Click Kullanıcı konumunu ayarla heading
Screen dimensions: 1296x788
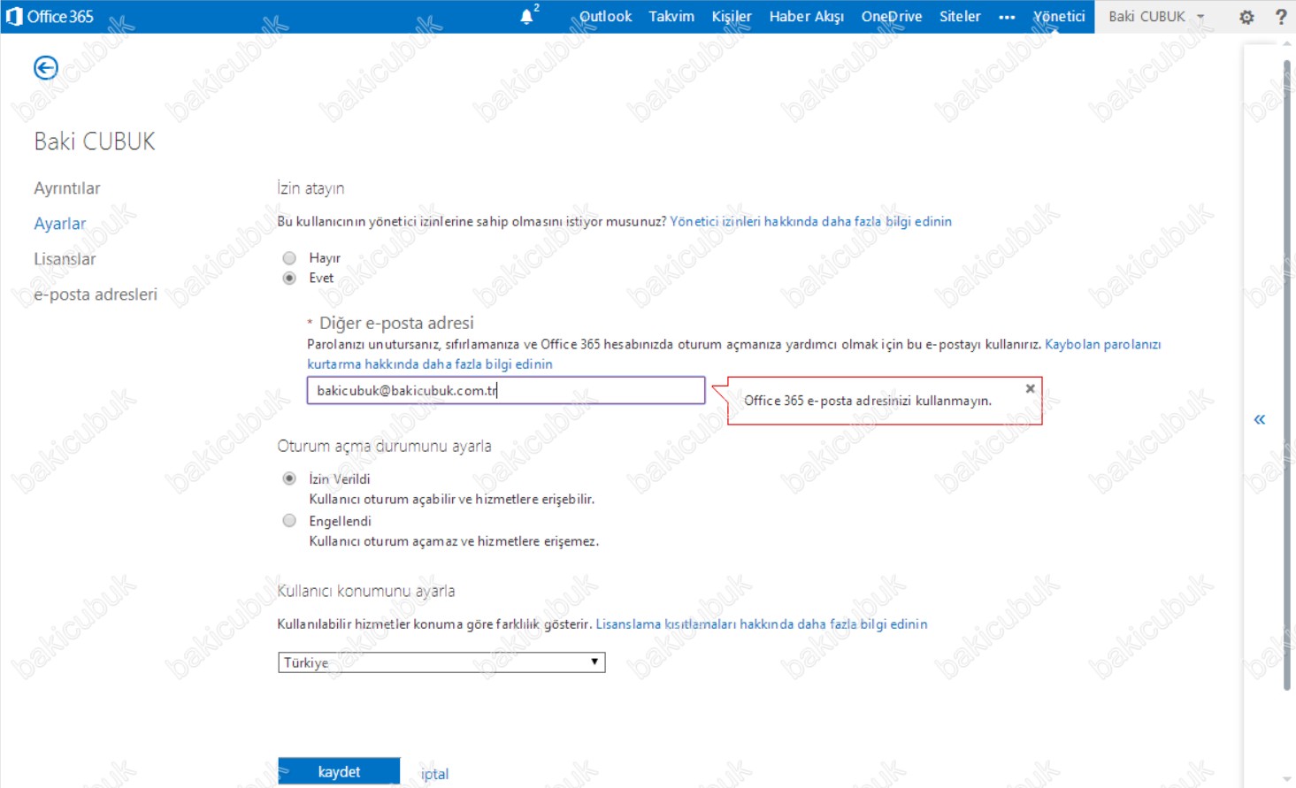pos(366,591)
